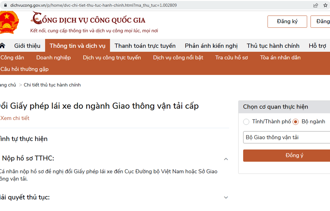Screen dimensions: 330x211
Task: Click the bookmark star in the browser toolbar
Action: click(325, 5)
